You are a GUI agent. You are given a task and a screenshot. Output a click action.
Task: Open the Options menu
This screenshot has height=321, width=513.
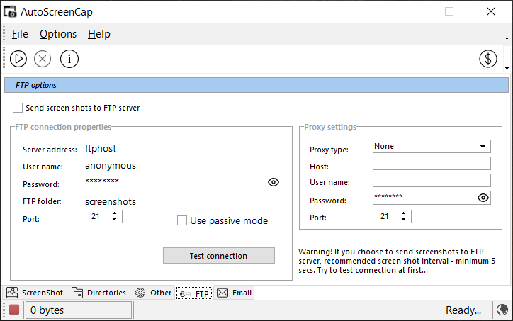pyautogui.click(x=58, y=34)
